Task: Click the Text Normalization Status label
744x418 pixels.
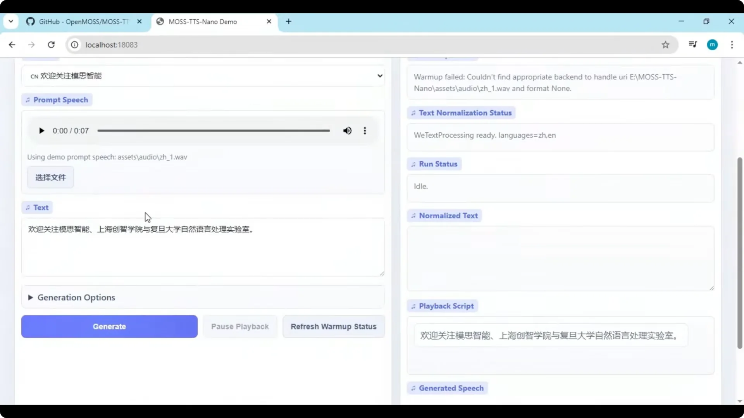Action: tap(461, 113)
